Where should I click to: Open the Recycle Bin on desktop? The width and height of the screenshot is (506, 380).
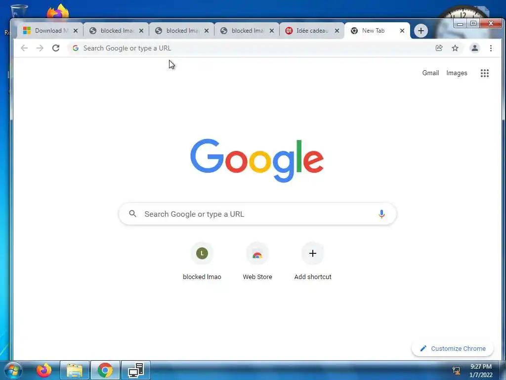18,11
